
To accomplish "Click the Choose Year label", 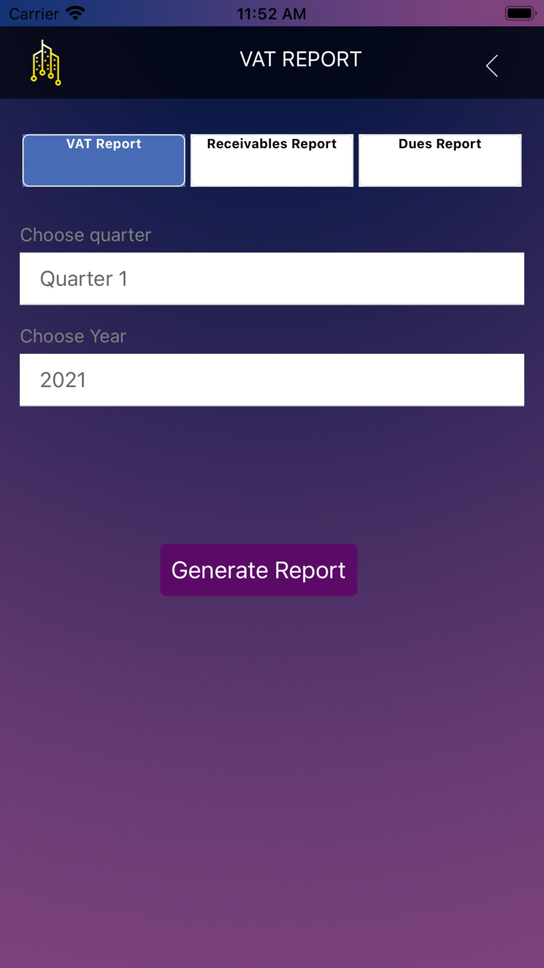I will [73, 336].
